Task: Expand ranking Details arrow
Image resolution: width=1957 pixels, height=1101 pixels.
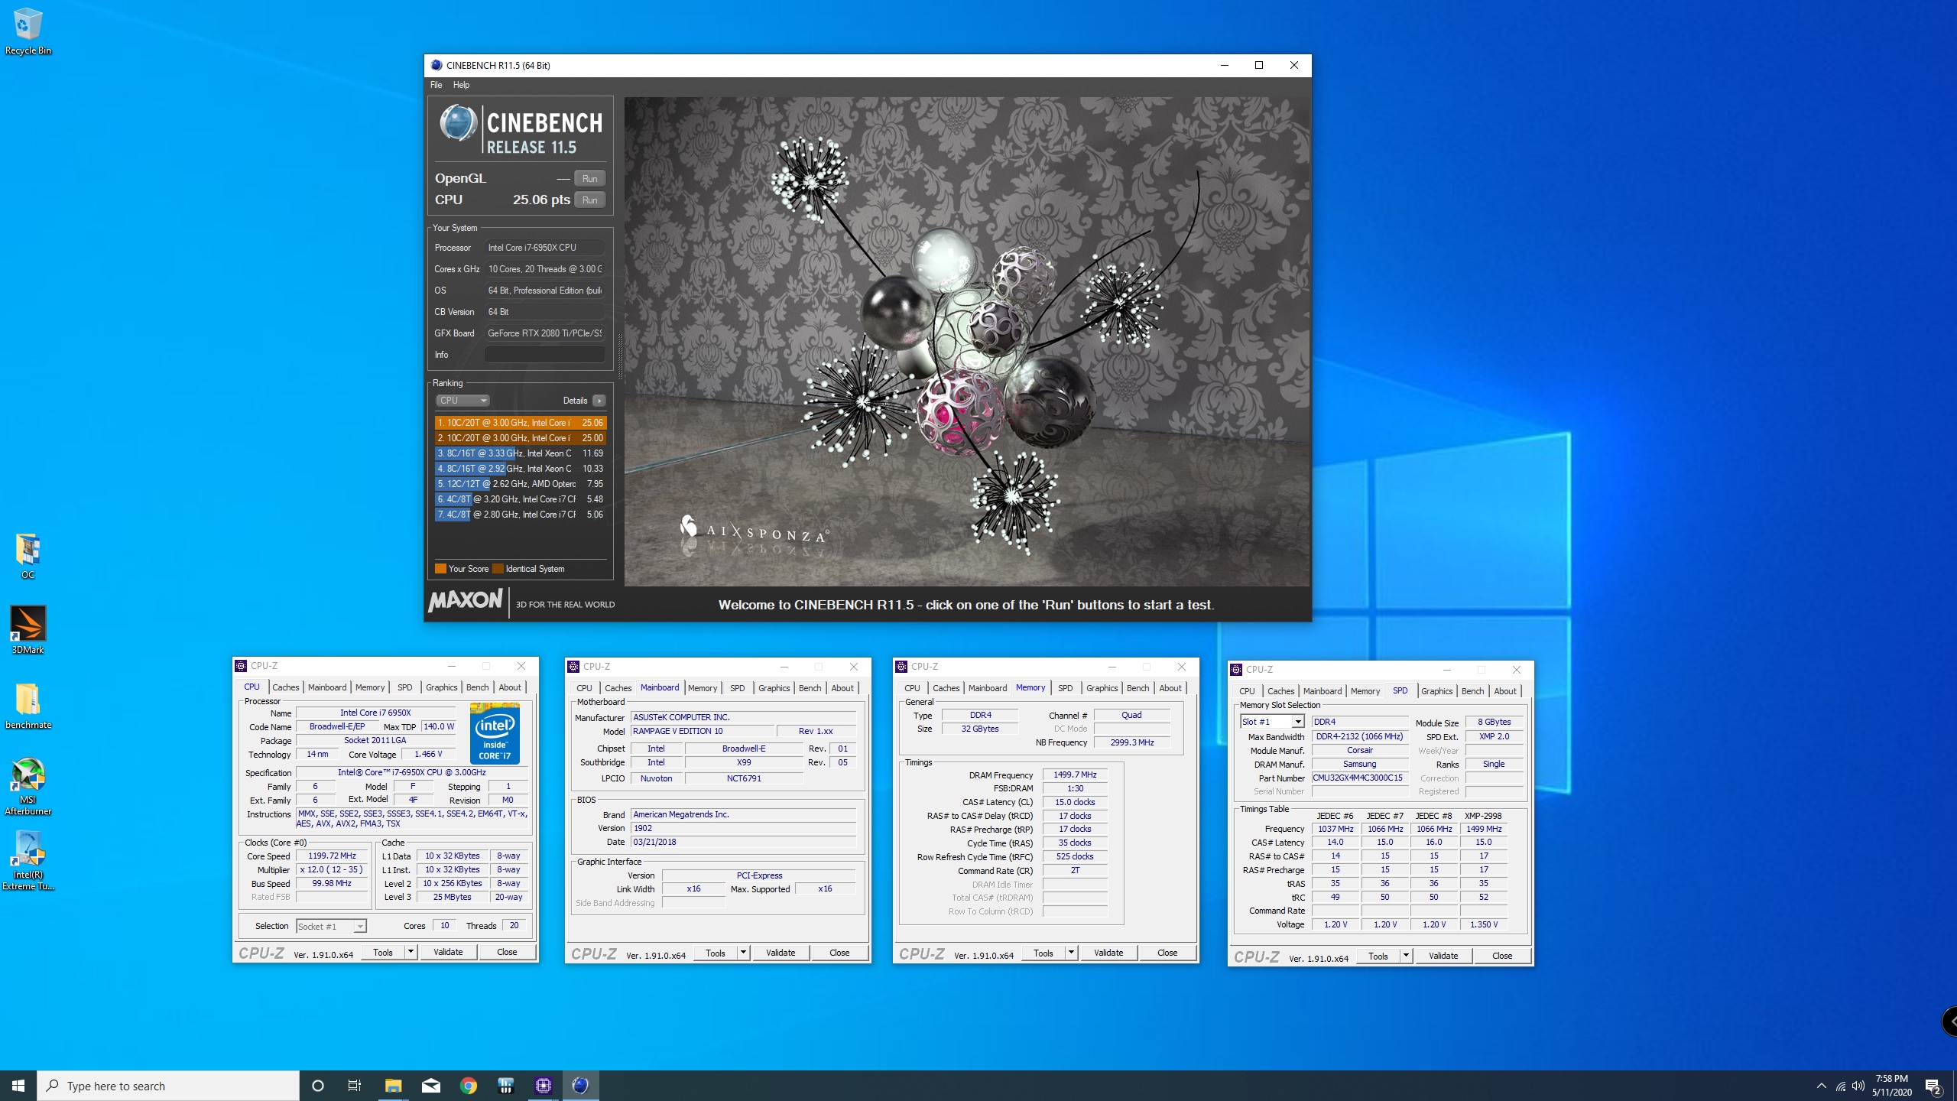Action: tap(599, 401)
